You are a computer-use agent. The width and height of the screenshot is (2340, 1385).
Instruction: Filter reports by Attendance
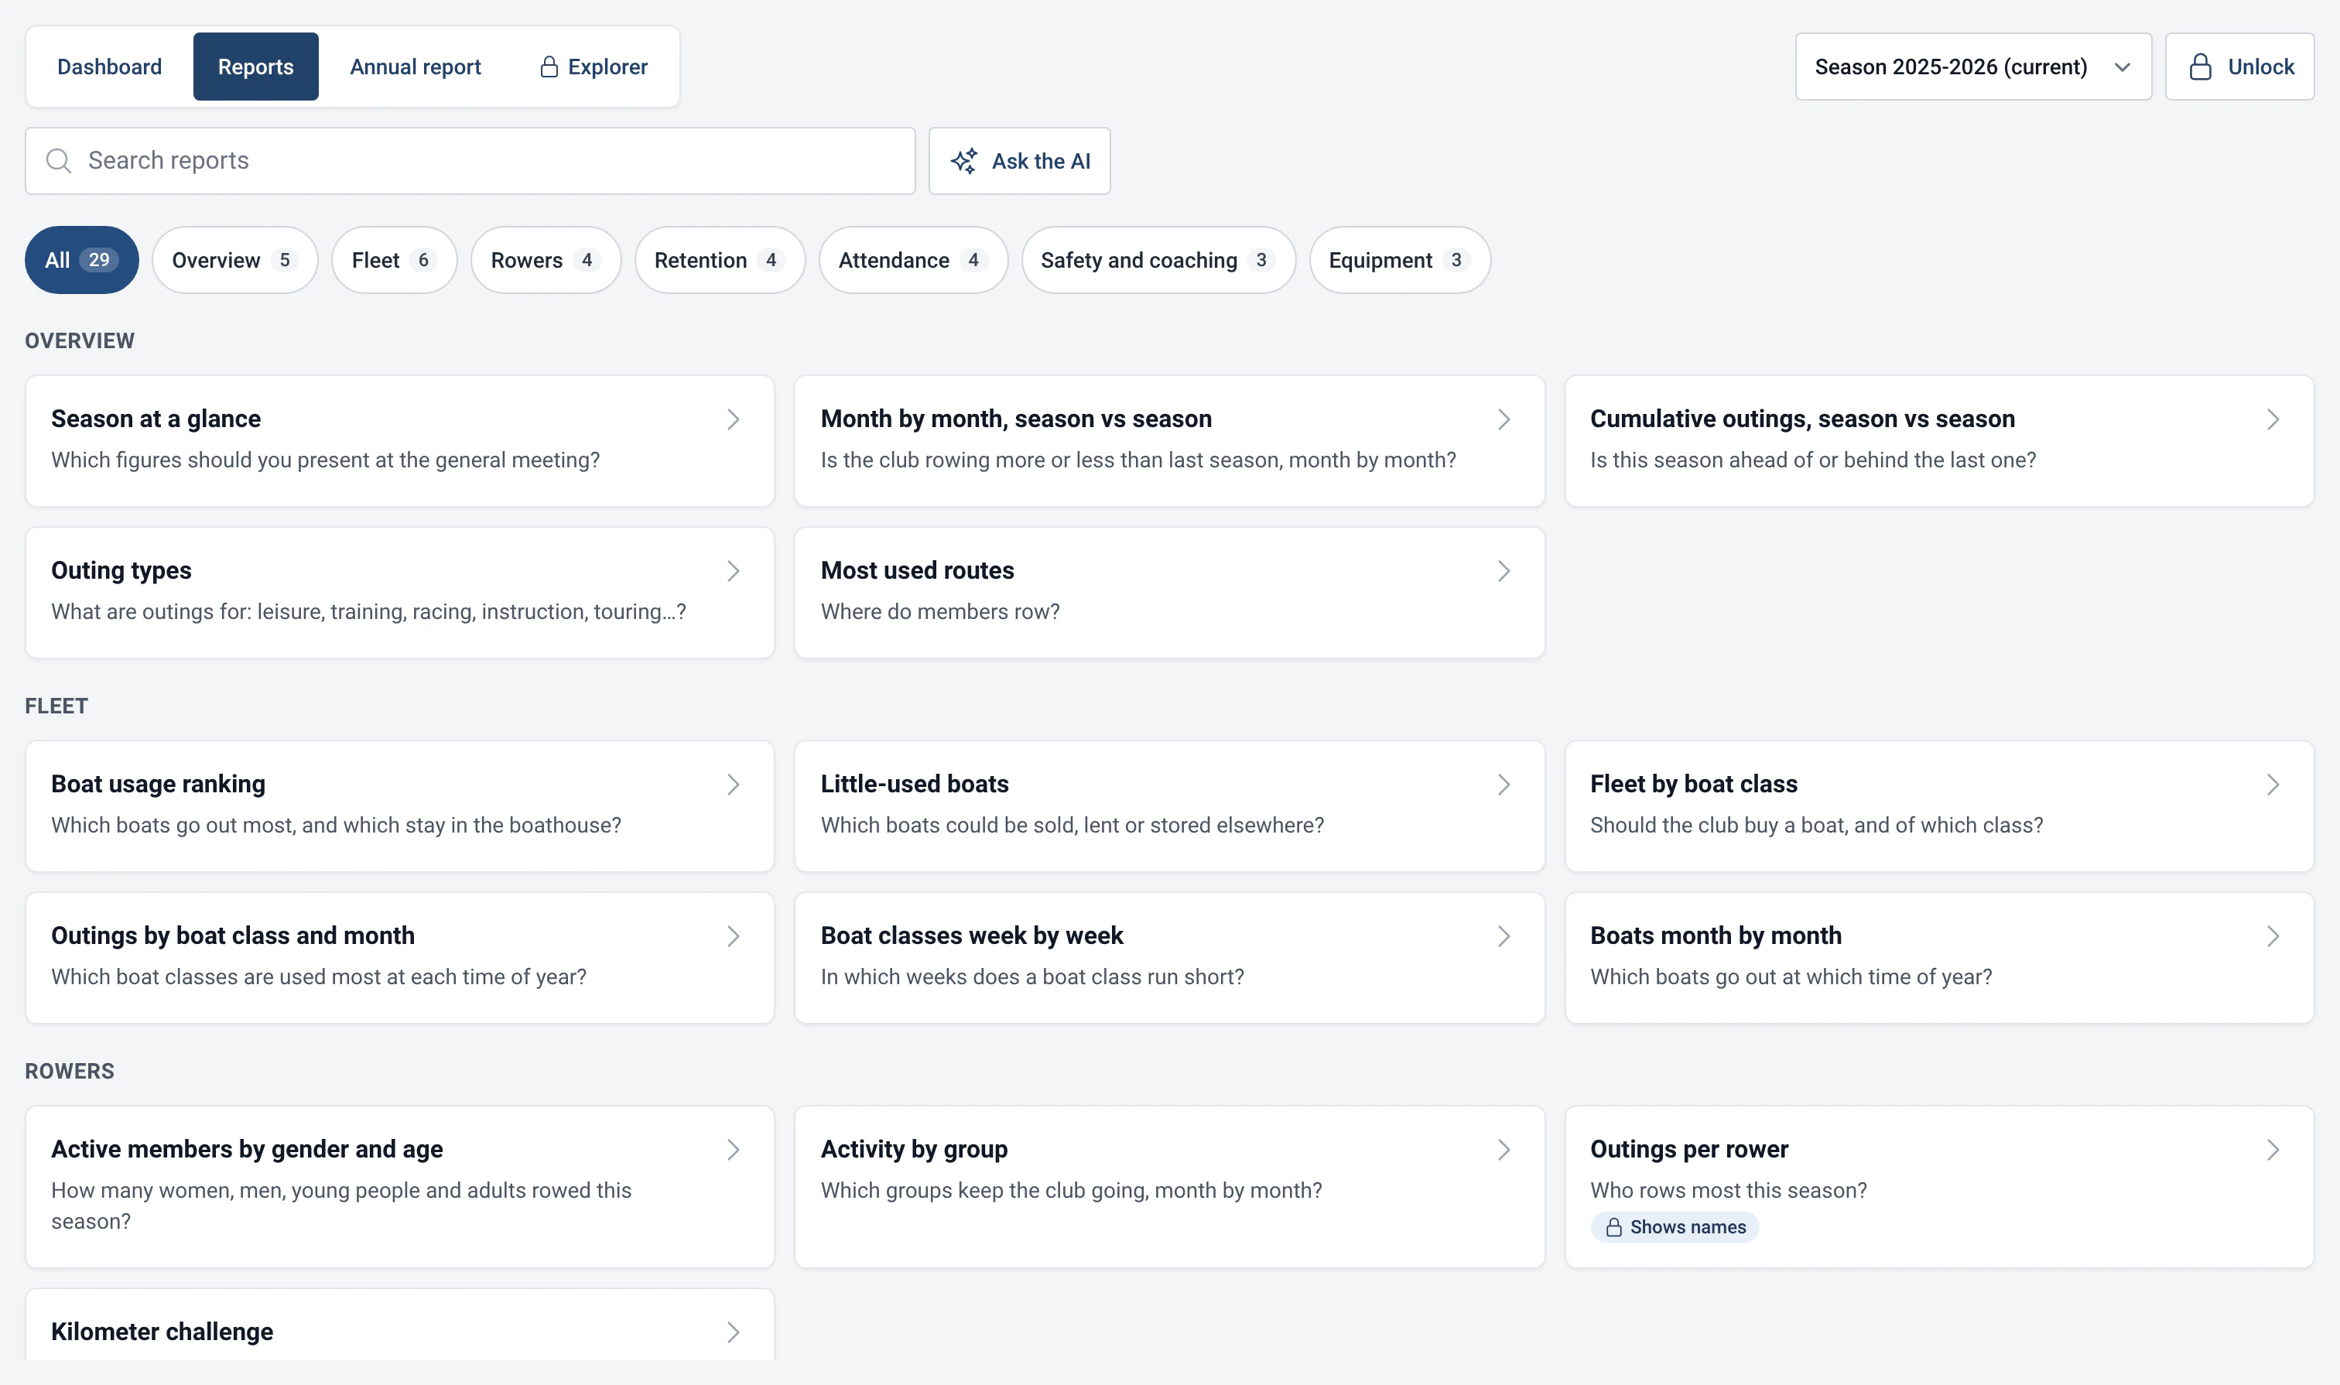point(913,259)
